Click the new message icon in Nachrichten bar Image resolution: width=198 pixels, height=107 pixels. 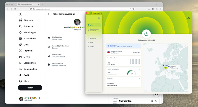pos(152,101)
